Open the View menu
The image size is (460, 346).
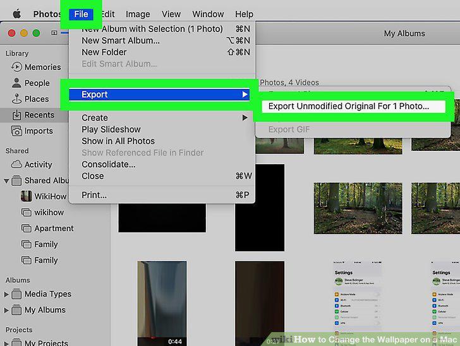(171, 14)
